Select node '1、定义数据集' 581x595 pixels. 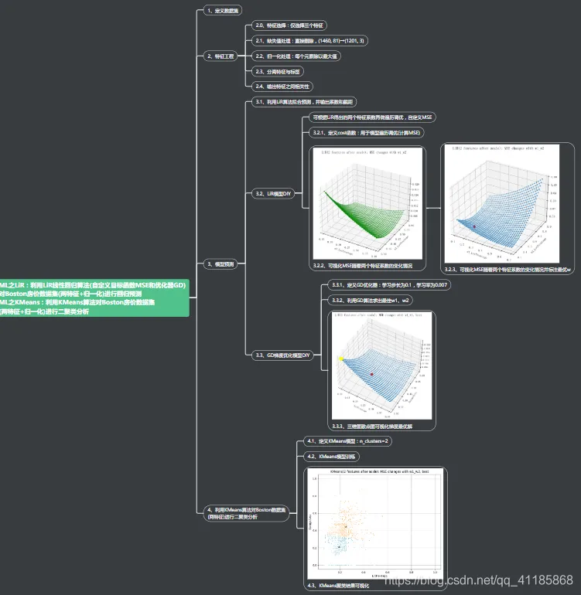[x=223, y=11]
